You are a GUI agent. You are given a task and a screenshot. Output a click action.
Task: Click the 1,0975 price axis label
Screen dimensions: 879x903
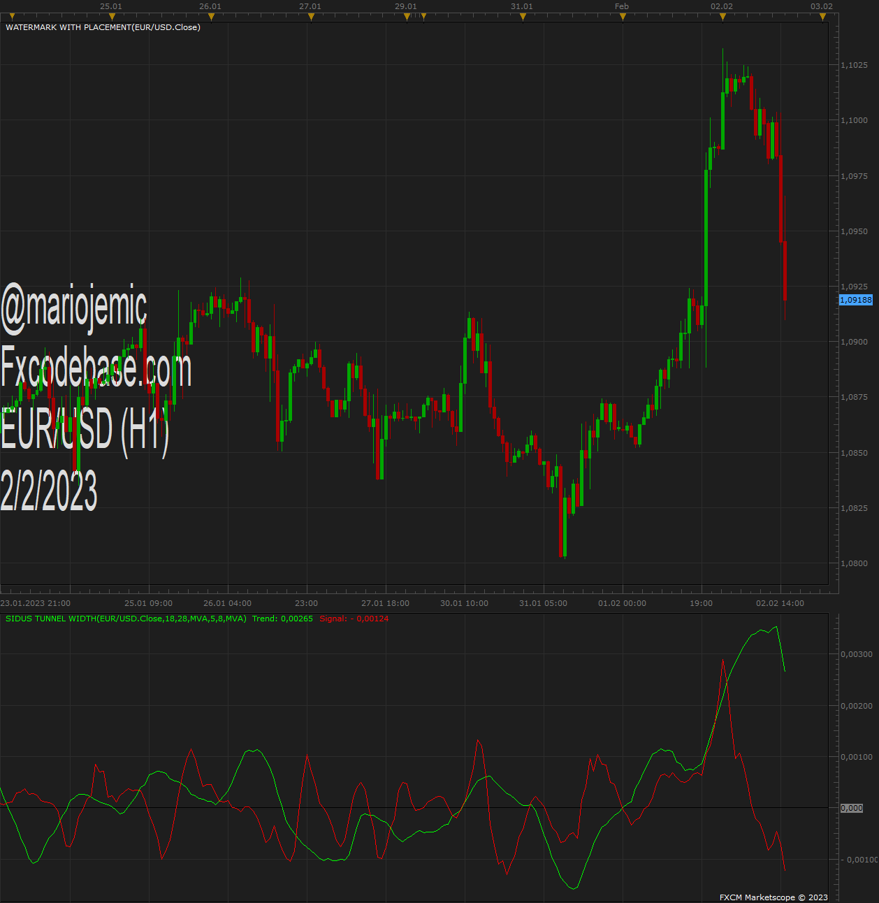pos(854,176)
